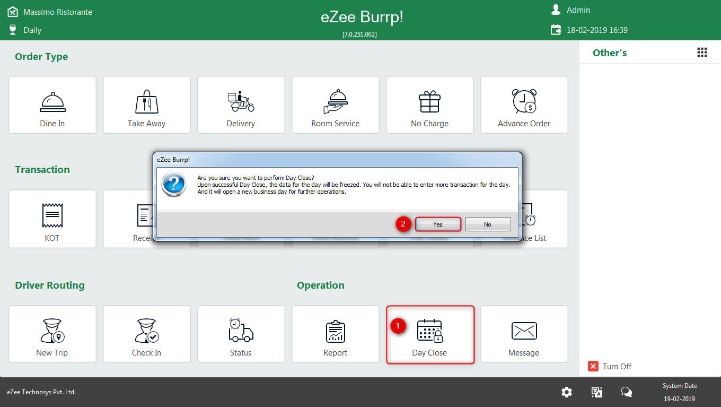Viewport: 721px width, 407px height.
Task: Click the Driver Routing section heading
Action: (x=50, y=285)
